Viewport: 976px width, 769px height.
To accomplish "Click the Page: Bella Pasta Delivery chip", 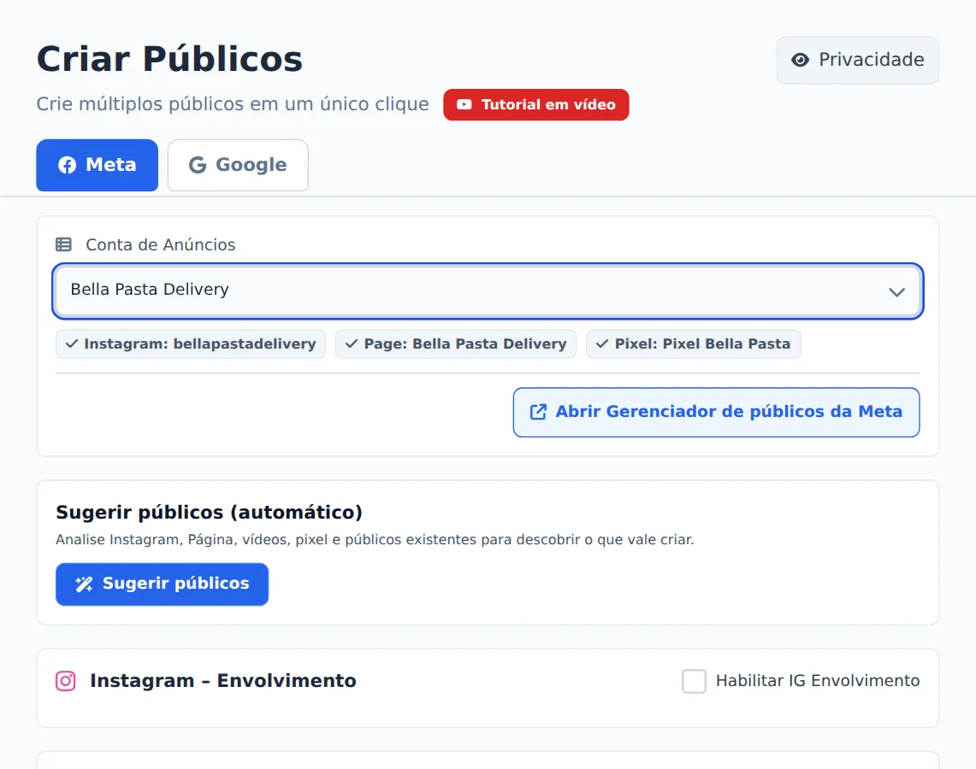I will (x=456, y=343).
